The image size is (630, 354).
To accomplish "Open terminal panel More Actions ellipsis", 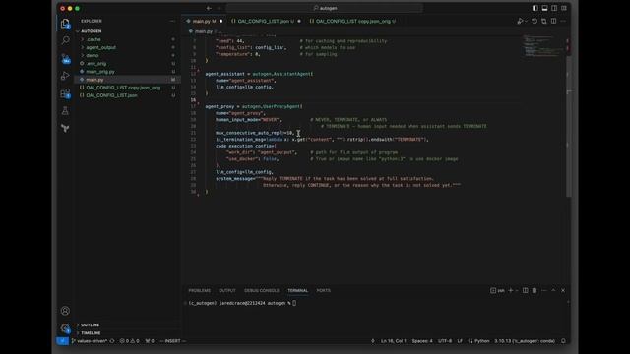I will (544, 291).
